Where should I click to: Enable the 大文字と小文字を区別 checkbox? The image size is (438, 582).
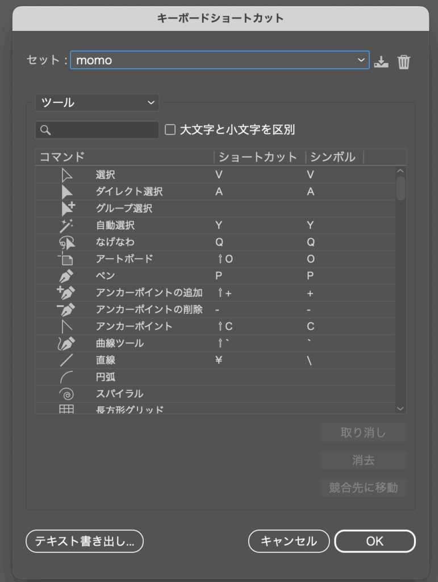(170, 130)
